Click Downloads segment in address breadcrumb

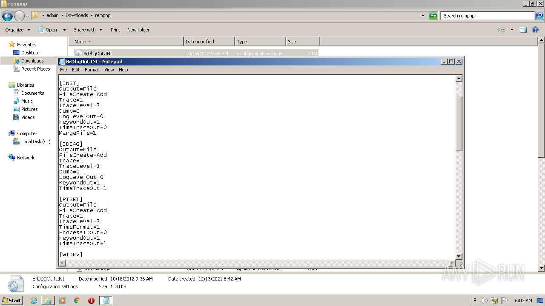[77, 15]
